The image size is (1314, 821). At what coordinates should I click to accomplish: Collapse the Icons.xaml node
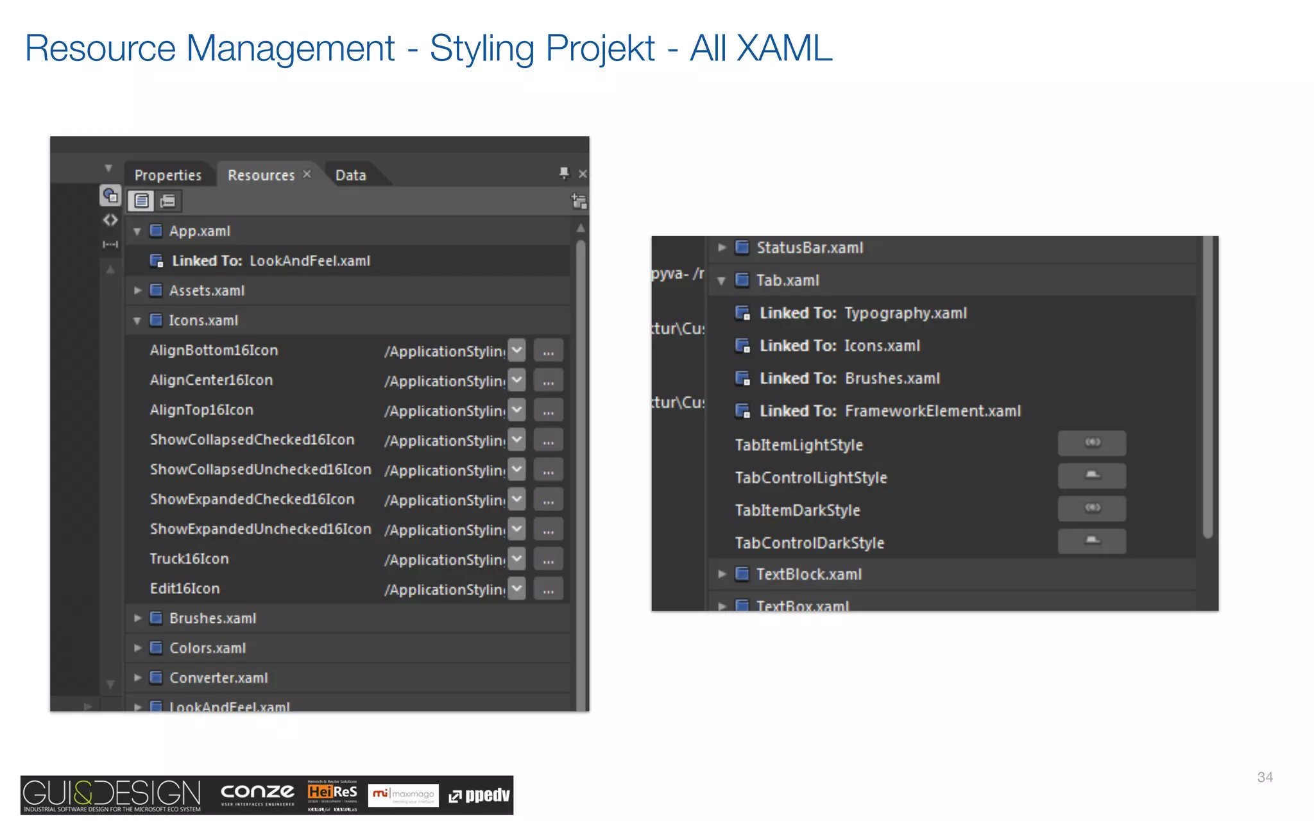137,321
